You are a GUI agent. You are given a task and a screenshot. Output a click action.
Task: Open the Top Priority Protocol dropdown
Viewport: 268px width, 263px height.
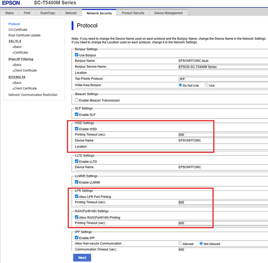point(223,79)
